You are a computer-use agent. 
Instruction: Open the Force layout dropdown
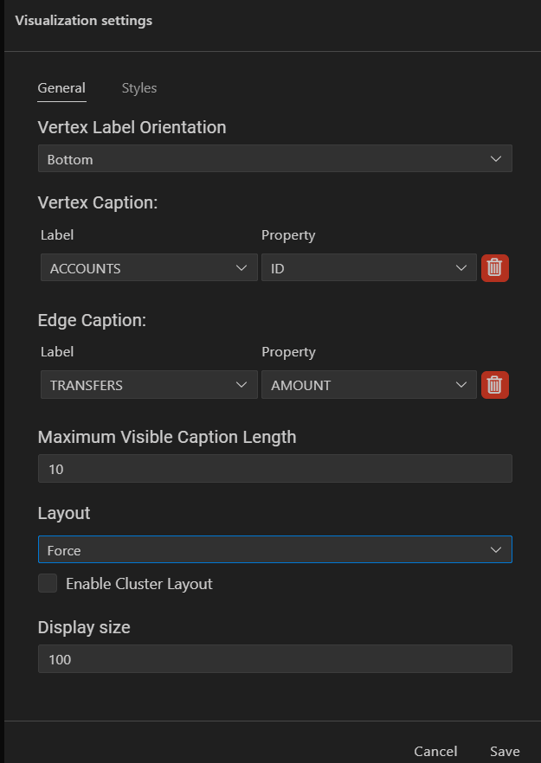click(x=274, y=550)
